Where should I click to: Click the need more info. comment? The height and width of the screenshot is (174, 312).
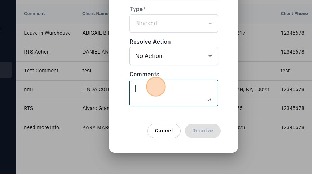tap(42, 127)
